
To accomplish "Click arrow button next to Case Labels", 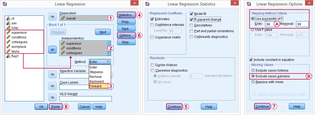I will coord(53,86).
